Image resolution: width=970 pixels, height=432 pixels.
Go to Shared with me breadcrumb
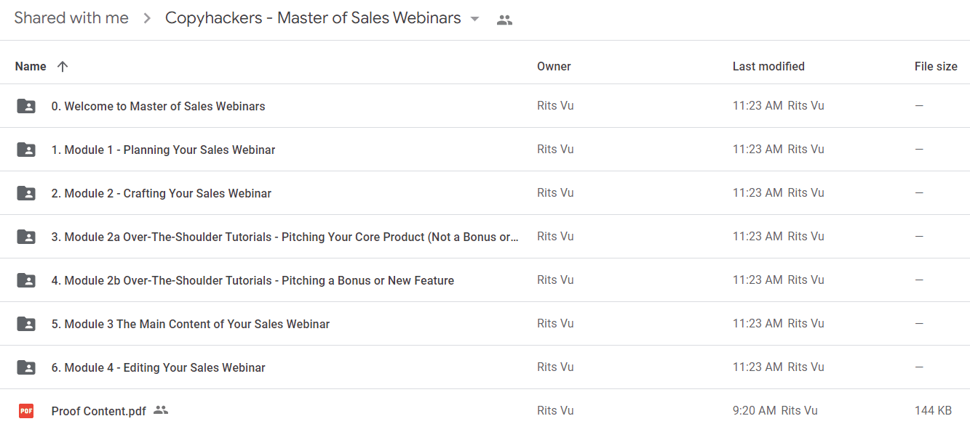[x=71, y=18]
